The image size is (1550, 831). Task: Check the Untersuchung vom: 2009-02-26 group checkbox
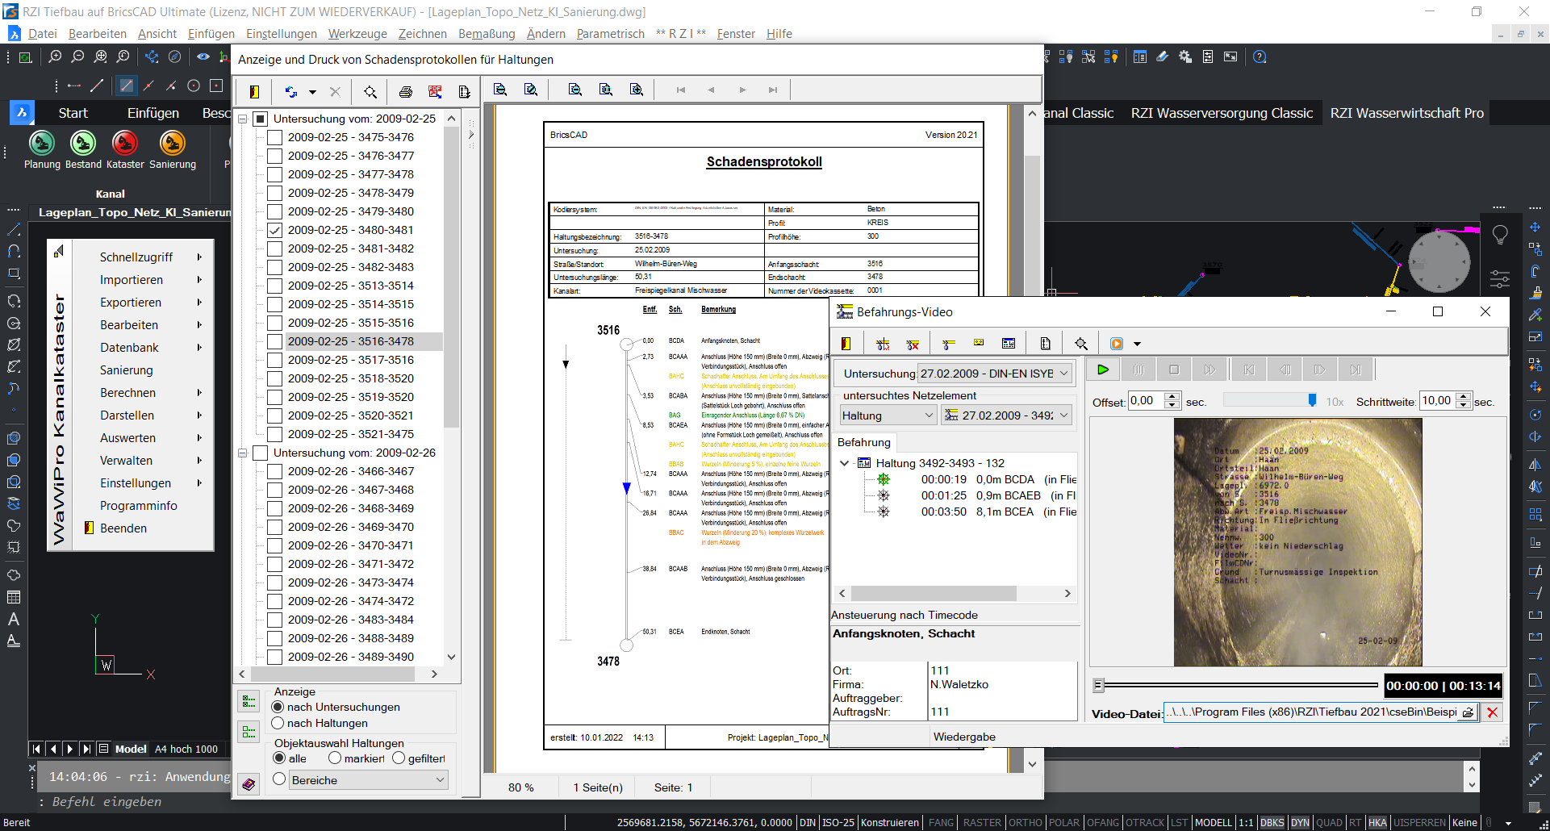tap(260, 453)
